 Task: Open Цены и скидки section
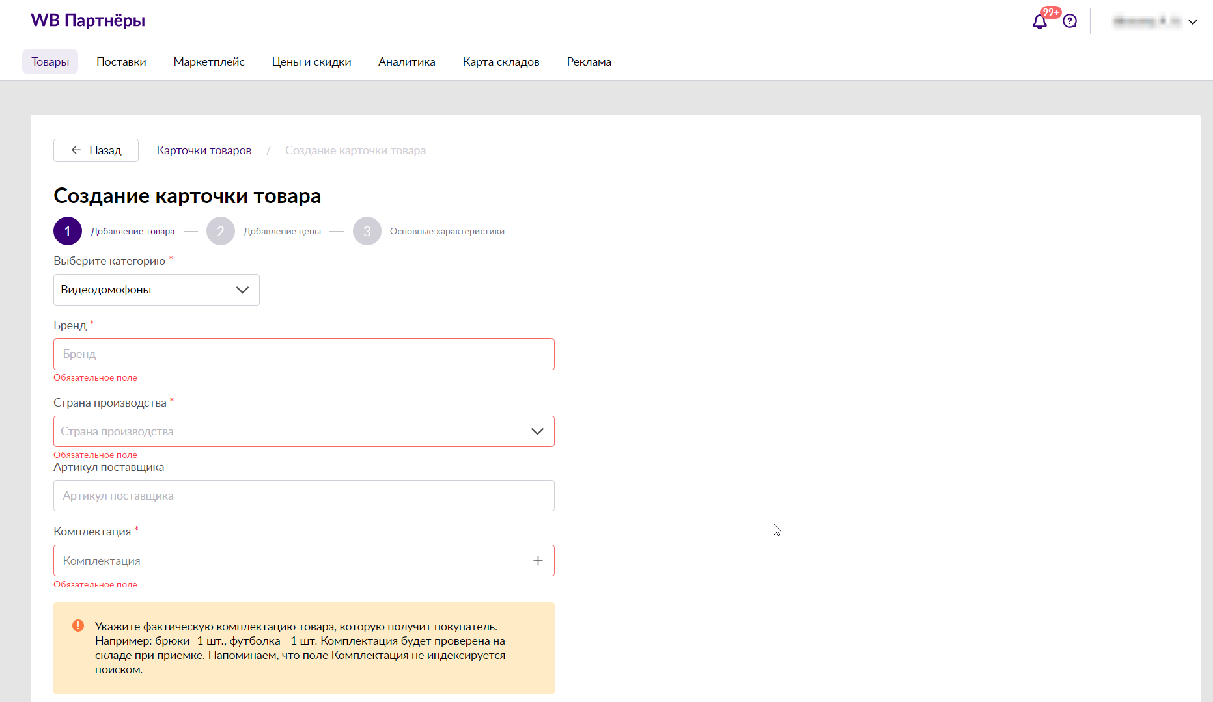click(x=311, y=62)
